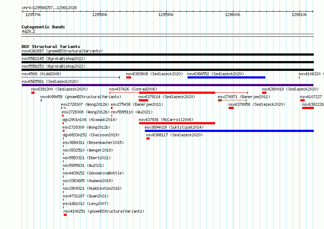Click the 129610k ruler position
The width and height of the screenshot is (324, 229).
[x=299, y=15]
